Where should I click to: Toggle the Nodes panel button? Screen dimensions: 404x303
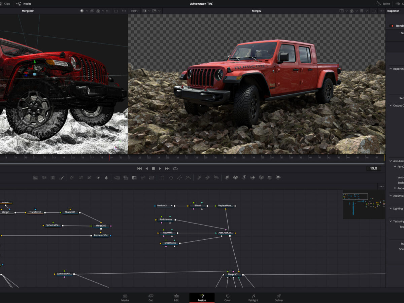tap(24, 4)
